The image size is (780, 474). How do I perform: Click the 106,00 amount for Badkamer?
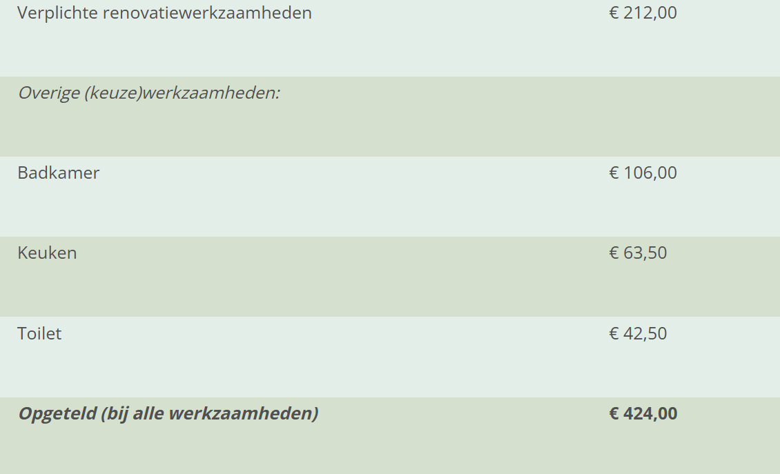[x=650, y=173]
